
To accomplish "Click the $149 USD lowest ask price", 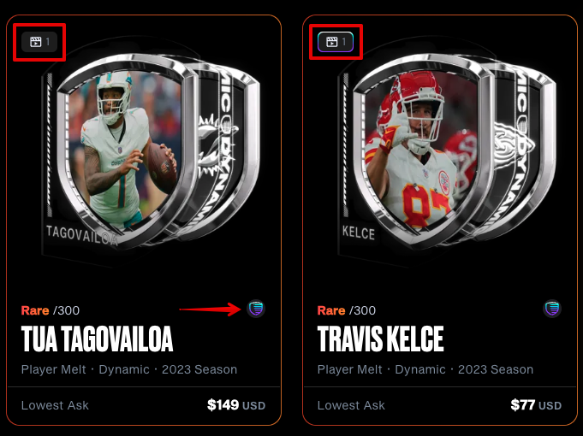I will (236, 405).
